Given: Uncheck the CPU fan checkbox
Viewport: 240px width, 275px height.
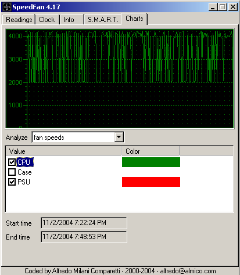Looking at the screenshot, I should tap(12, 162).
